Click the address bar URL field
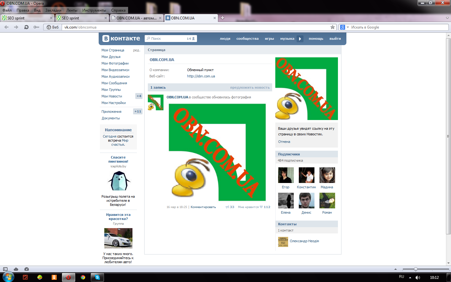The image size is (451, 282). click(196, 27)
